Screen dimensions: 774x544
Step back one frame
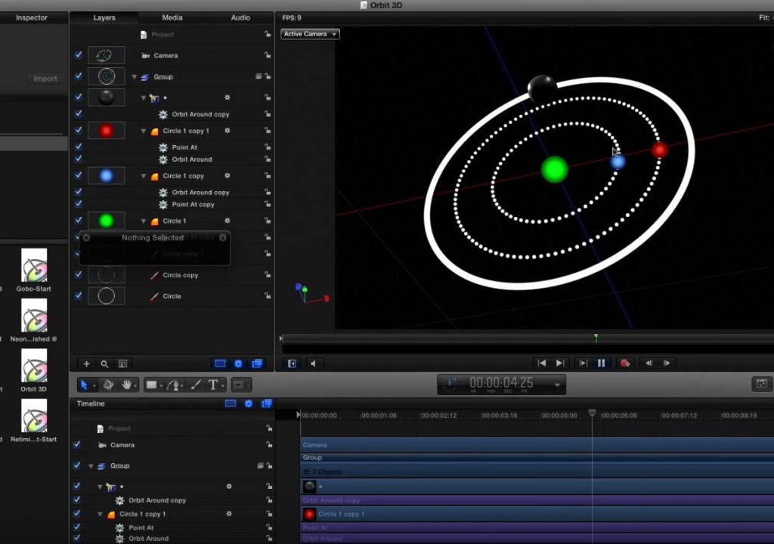coord(649,363)
